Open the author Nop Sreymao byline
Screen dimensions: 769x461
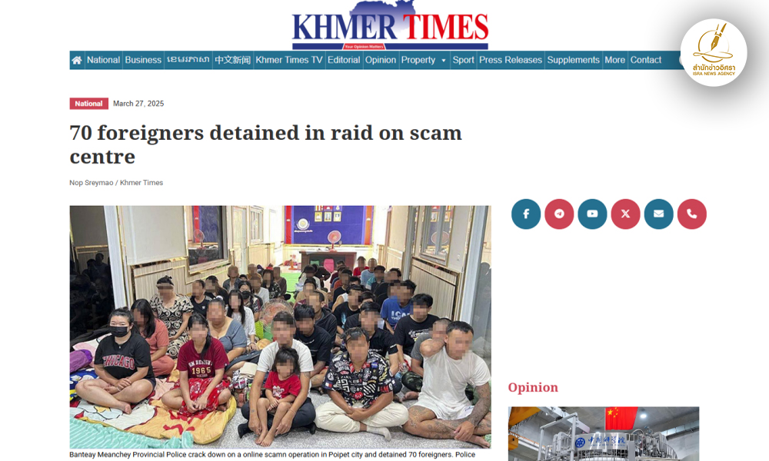(x=92, y=183)
